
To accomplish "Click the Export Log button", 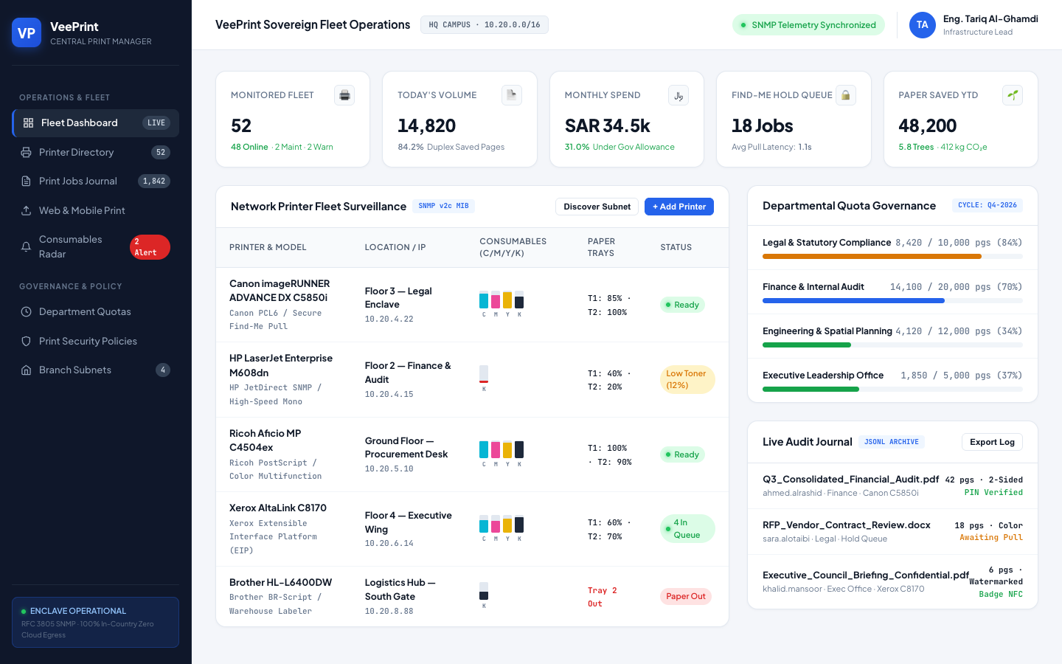I will click(992, 442).
